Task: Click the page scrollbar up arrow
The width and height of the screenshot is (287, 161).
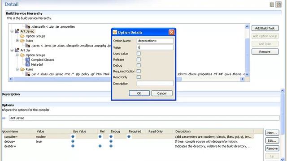Action: [x=283, y=90]
